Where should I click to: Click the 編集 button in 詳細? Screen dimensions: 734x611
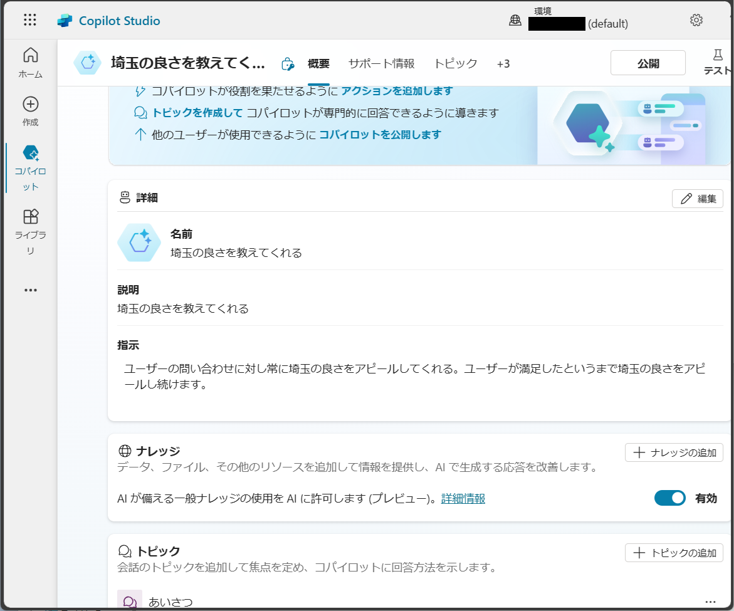(x=698, y=199)
